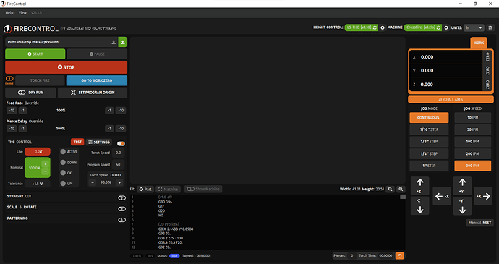
Task: Click the download icon beside program name
Action: click(114, 42)
